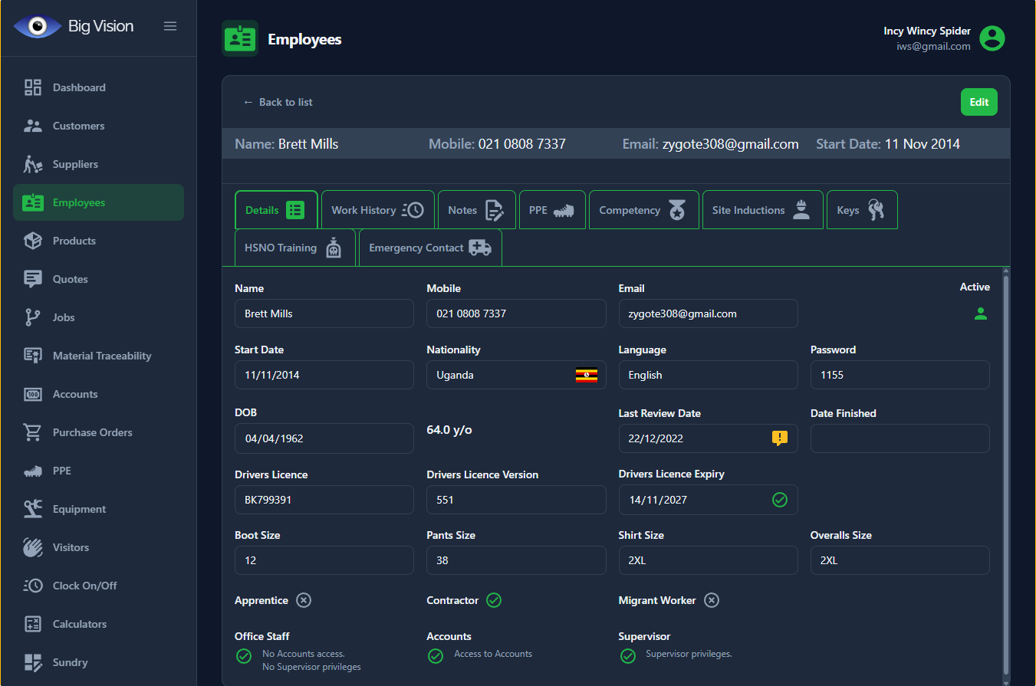Go to Clock On/Off in the sidebar
This screenshot has width=1036, height=686.
click(x=84, y=586)
